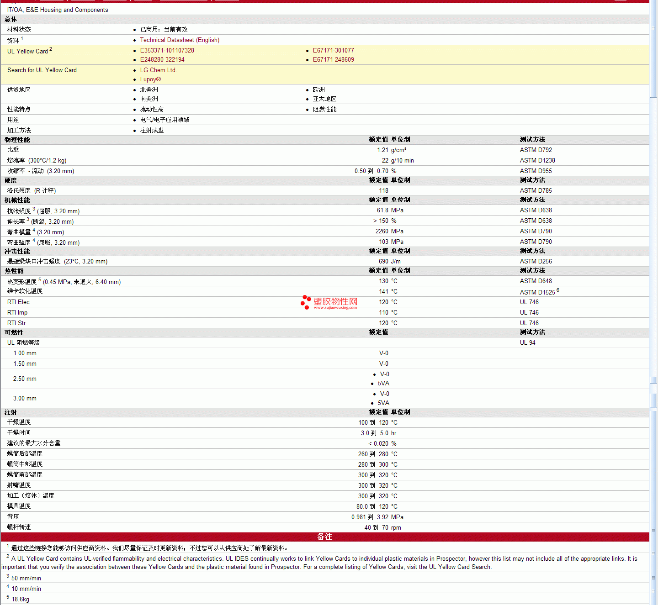Click the 'ASTM D792' test method
The width and height of the screenshot is (658, 605).
click(536, 150)
